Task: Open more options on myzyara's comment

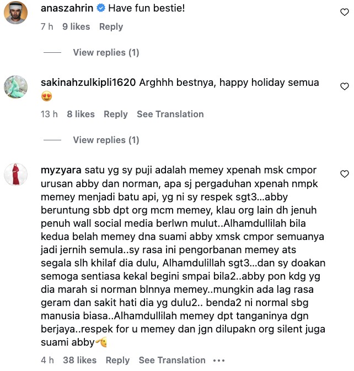Action: coord(219,361)
